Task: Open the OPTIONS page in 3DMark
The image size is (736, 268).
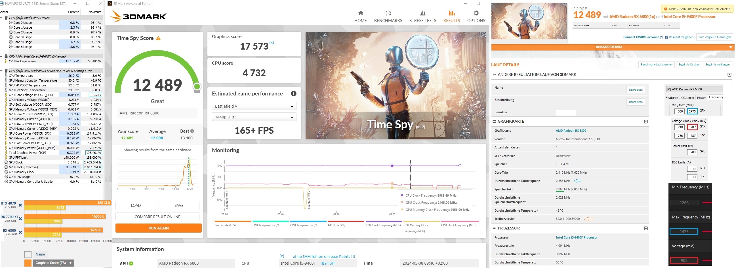Action: [476, 16]
